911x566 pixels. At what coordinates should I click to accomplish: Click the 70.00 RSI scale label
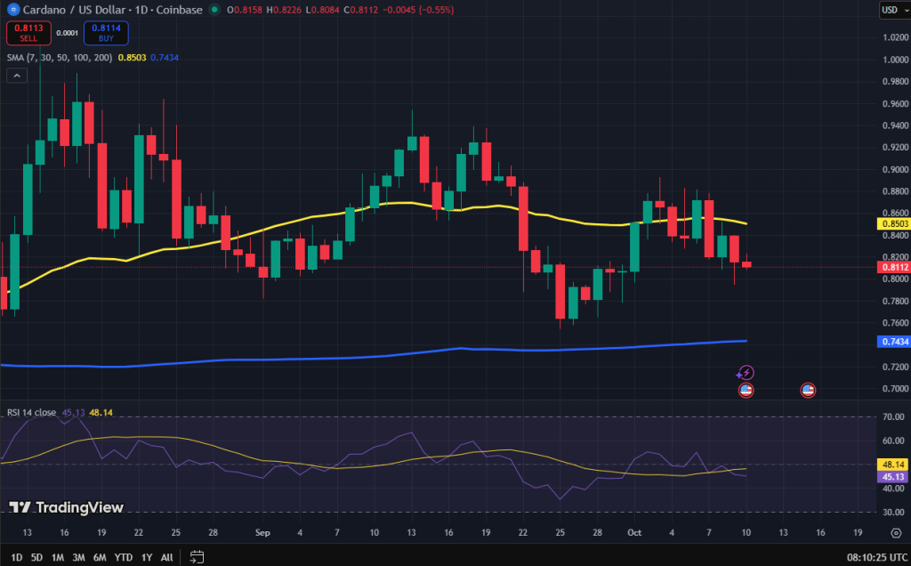coord(893,416)
